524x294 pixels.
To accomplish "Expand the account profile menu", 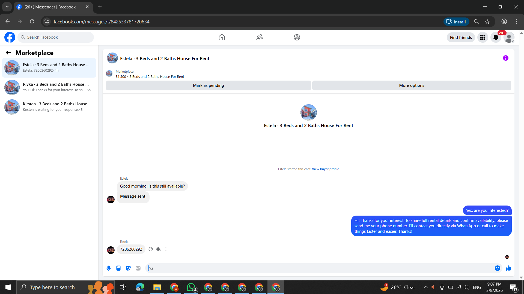I will click(509, 37).
